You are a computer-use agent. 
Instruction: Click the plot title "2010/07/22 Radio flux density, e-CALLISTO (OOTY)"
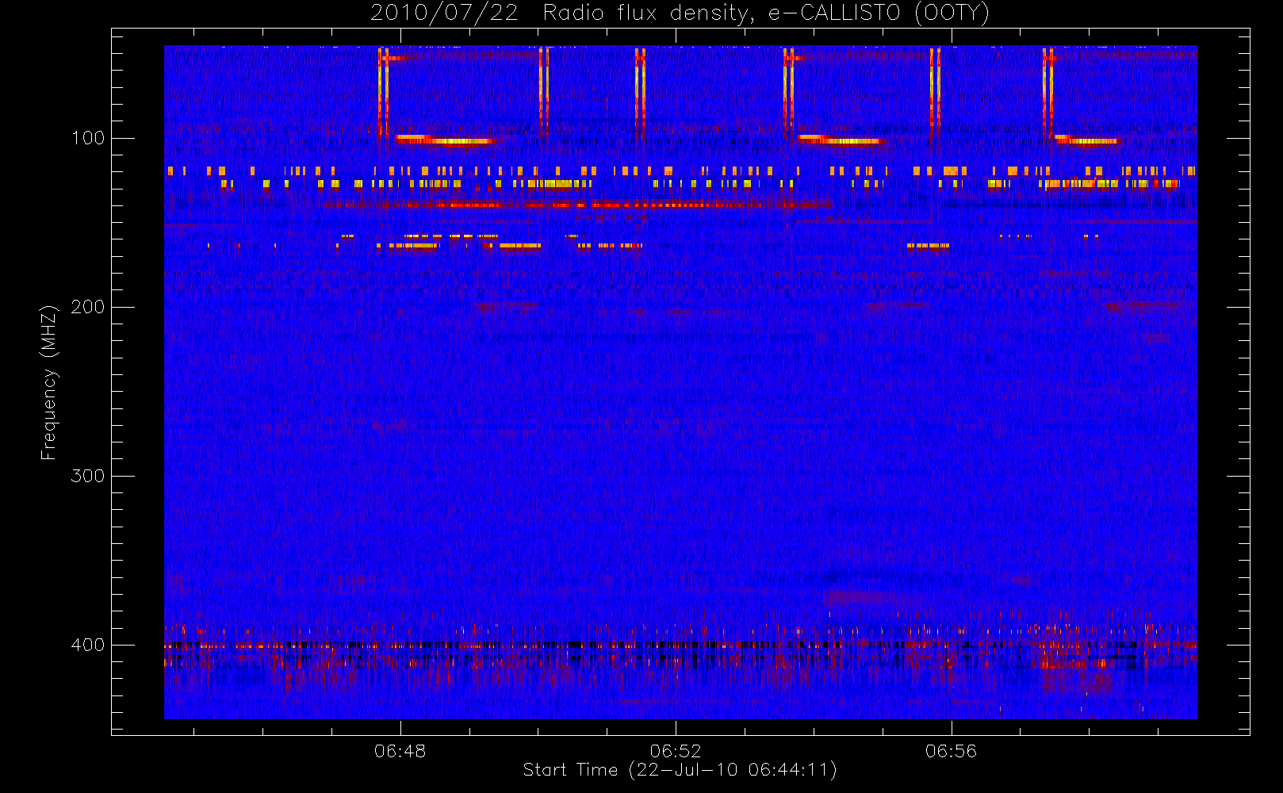tap(680, 13)
